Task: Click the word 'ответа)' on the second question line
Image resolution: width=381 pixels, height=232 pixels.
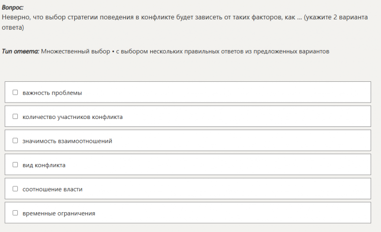Action: coord(13,27)
